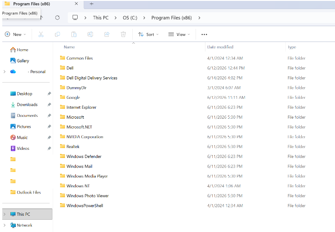Click chevron after OS (C:) in breadcrumb
The width and height of the screenshot is (335, 232).
pos(144,18)
